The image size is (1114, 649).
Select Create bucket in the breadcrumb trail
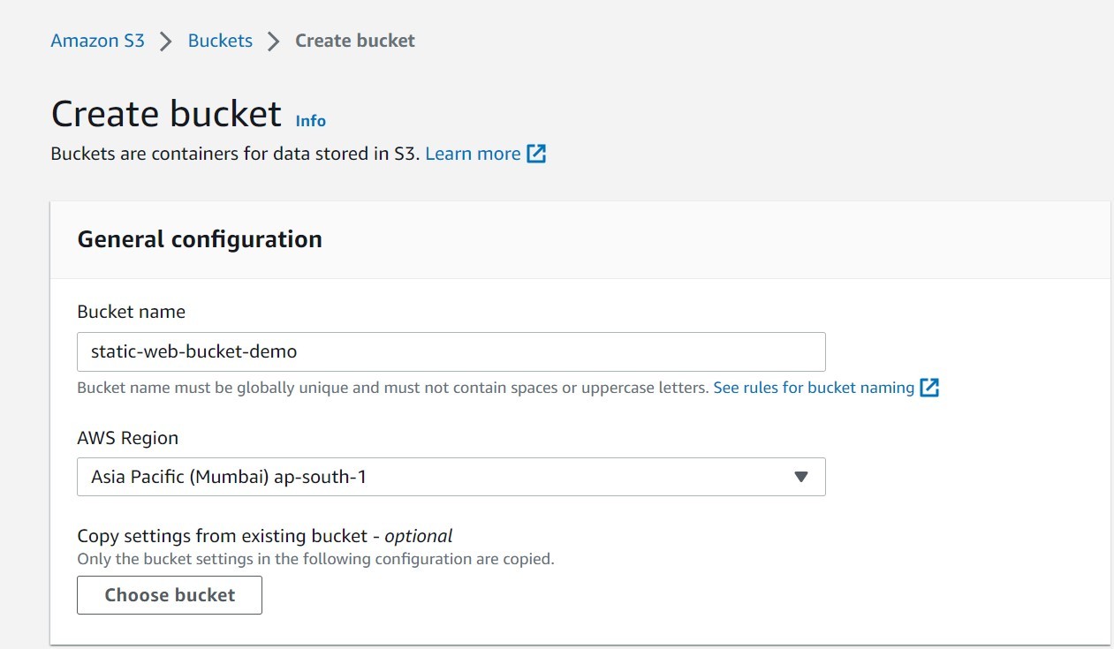354,40
